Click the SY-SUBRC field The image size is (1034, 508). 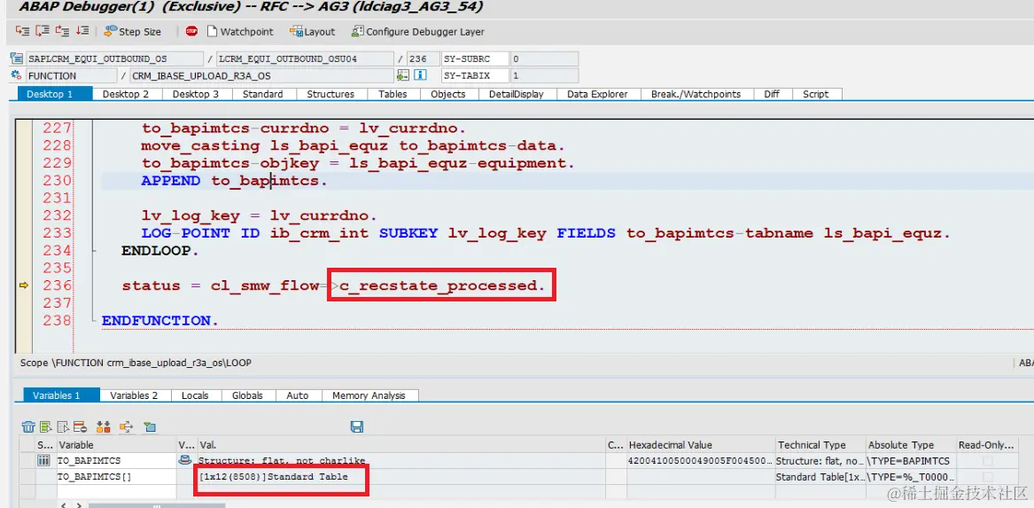(476, 59)
